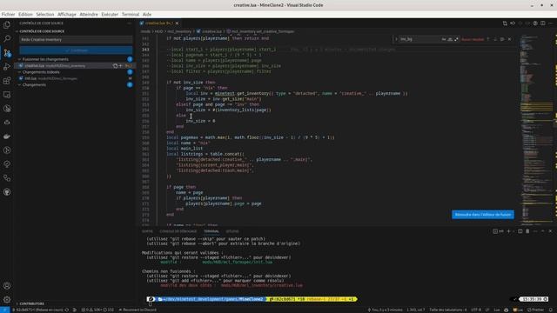The height and width of the screenshot is (313, 557).
Task: Click the open file icon on creative.lua row
Action: point(115,66)
